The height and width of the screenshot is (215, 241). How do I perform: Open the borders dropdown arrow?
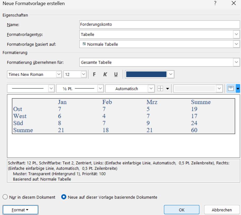168,89
